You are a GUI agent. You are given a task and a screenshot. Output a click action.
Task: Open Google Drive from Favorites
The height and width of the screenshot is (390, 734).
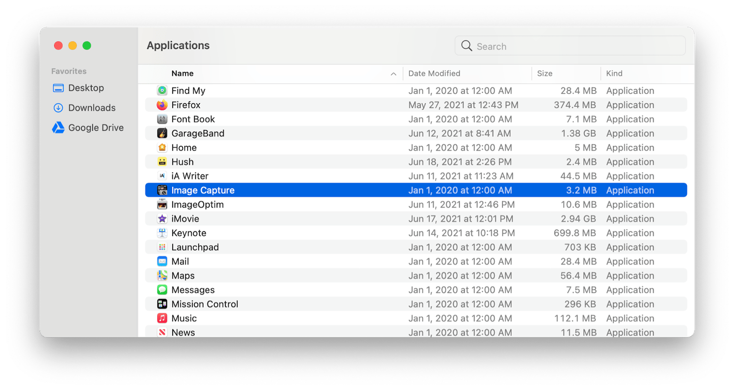[96, 127]
